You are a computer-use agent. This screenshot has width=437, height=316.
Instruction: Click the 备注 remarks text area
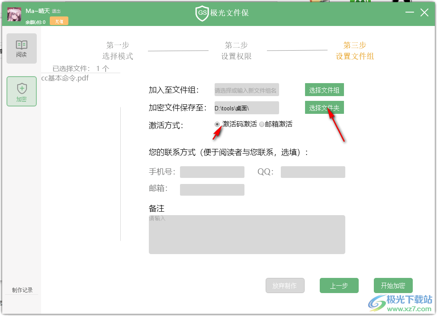coord(247,234)
